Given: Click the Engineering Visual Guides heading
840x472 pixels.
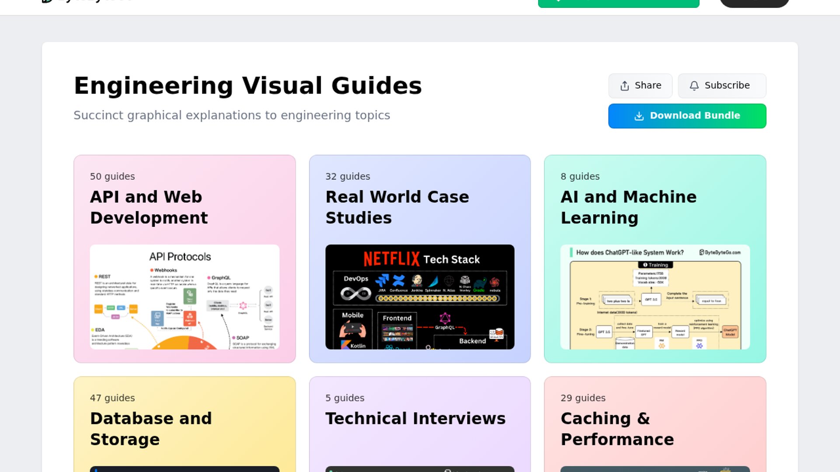Looking at the screenshot, I should (248, 86).
